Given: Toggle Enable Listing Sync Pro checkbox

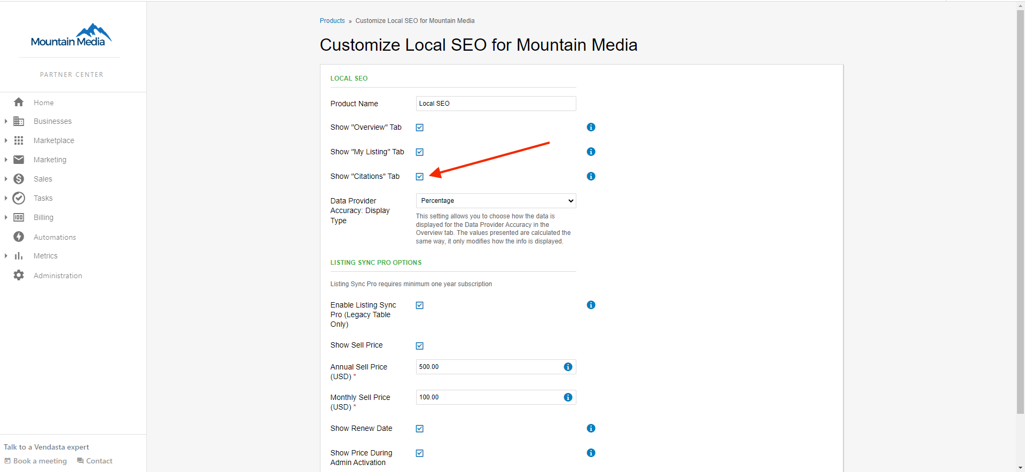Looking at the screenshot, I should [x=420, y=305].
